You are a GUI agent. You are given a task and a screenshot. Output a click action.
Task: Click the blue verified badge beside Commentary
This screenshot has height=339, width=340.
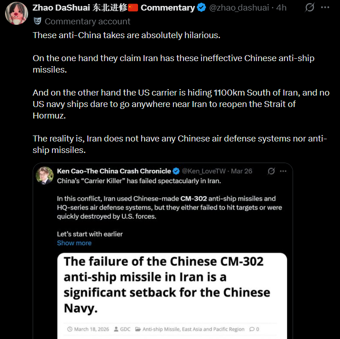coord(202,8)
